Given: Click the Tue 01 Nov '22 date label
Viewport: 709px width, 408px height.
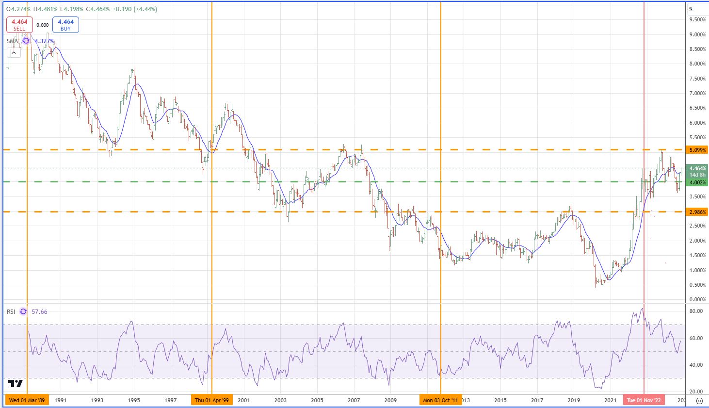Looking at the screenshot, I should (644, 400).
